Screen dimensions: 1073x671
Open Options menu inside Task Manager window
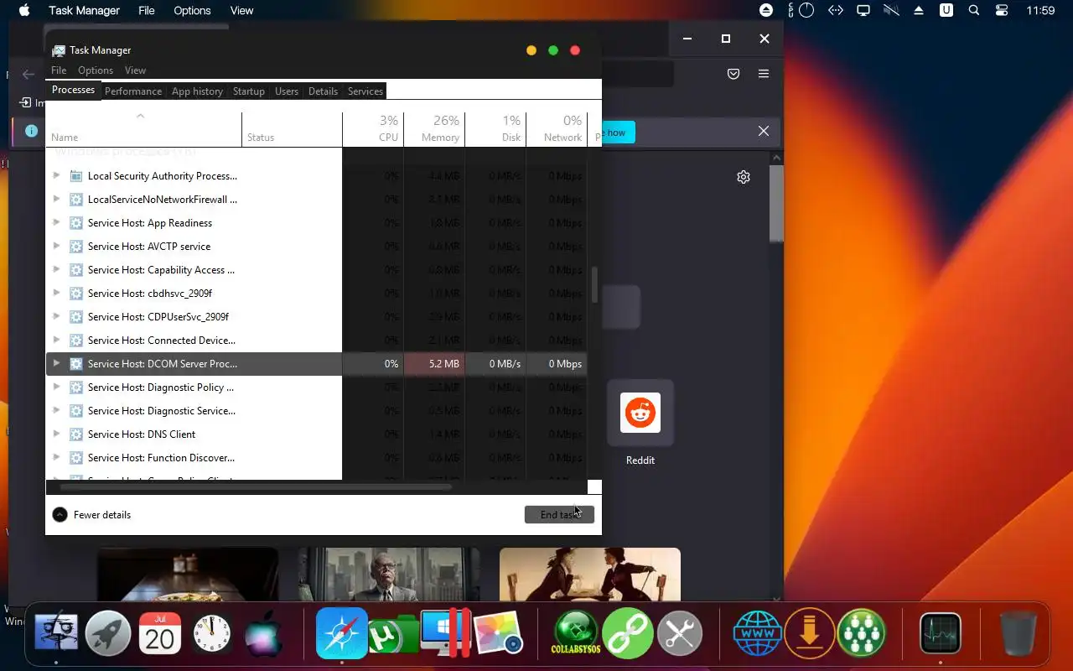[96, 70]
